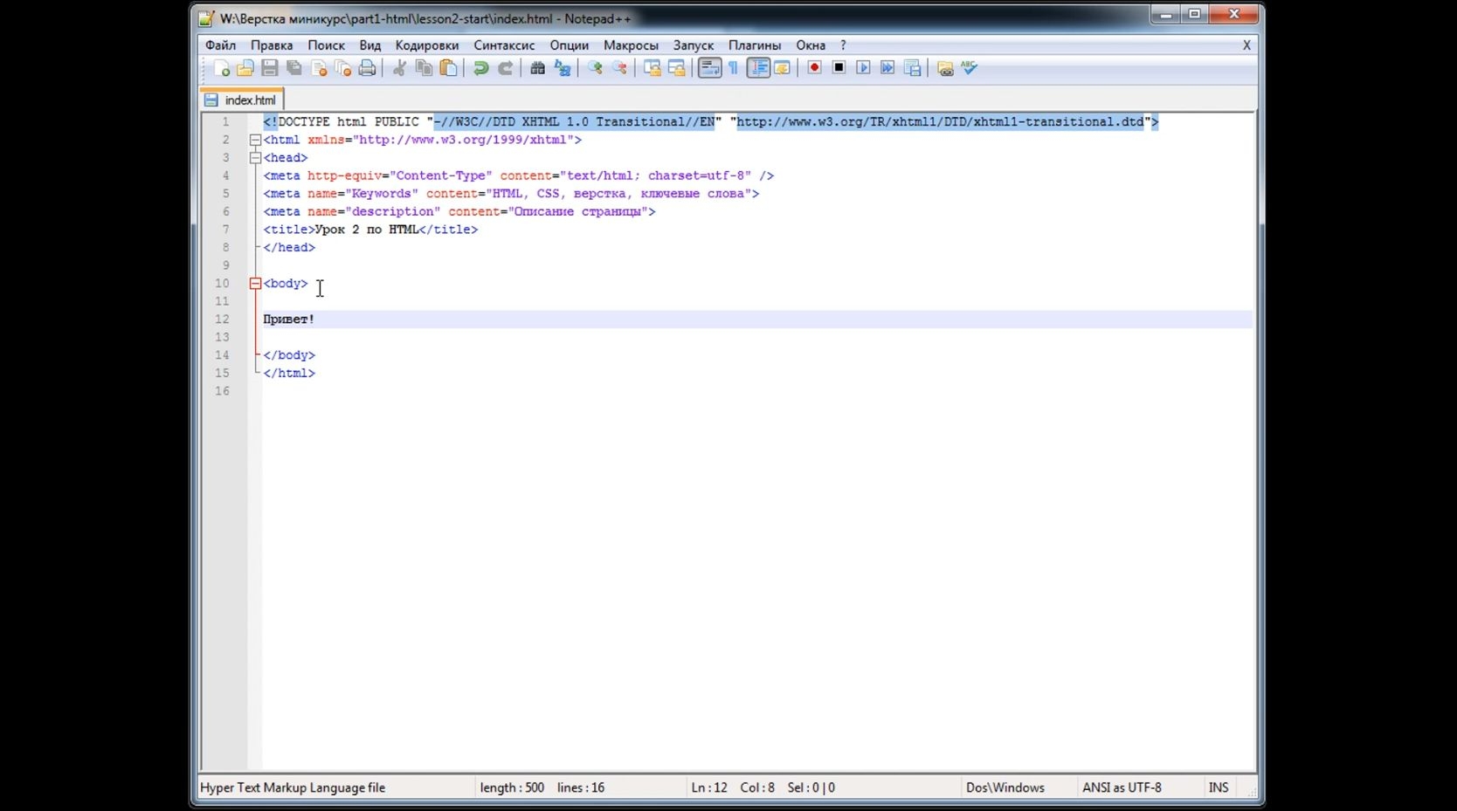Click line number 9 in the margin
The width and height of the screenshot is (1457, 811).
pos(225,265)
